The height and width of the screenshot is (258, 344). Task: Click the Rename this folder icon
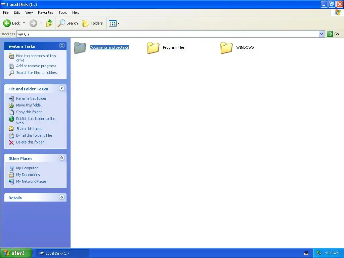click(x=11, y=99)
